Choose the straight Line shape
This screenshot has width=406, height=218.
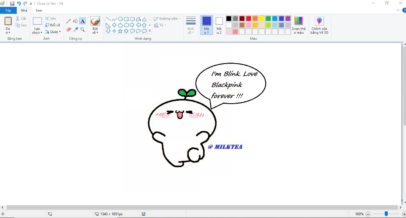tap(108, 19)
